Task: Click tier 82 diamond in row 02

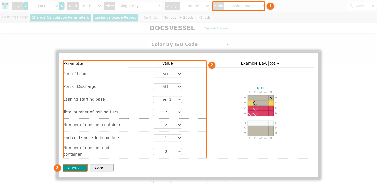Action: tap(255, 113)
